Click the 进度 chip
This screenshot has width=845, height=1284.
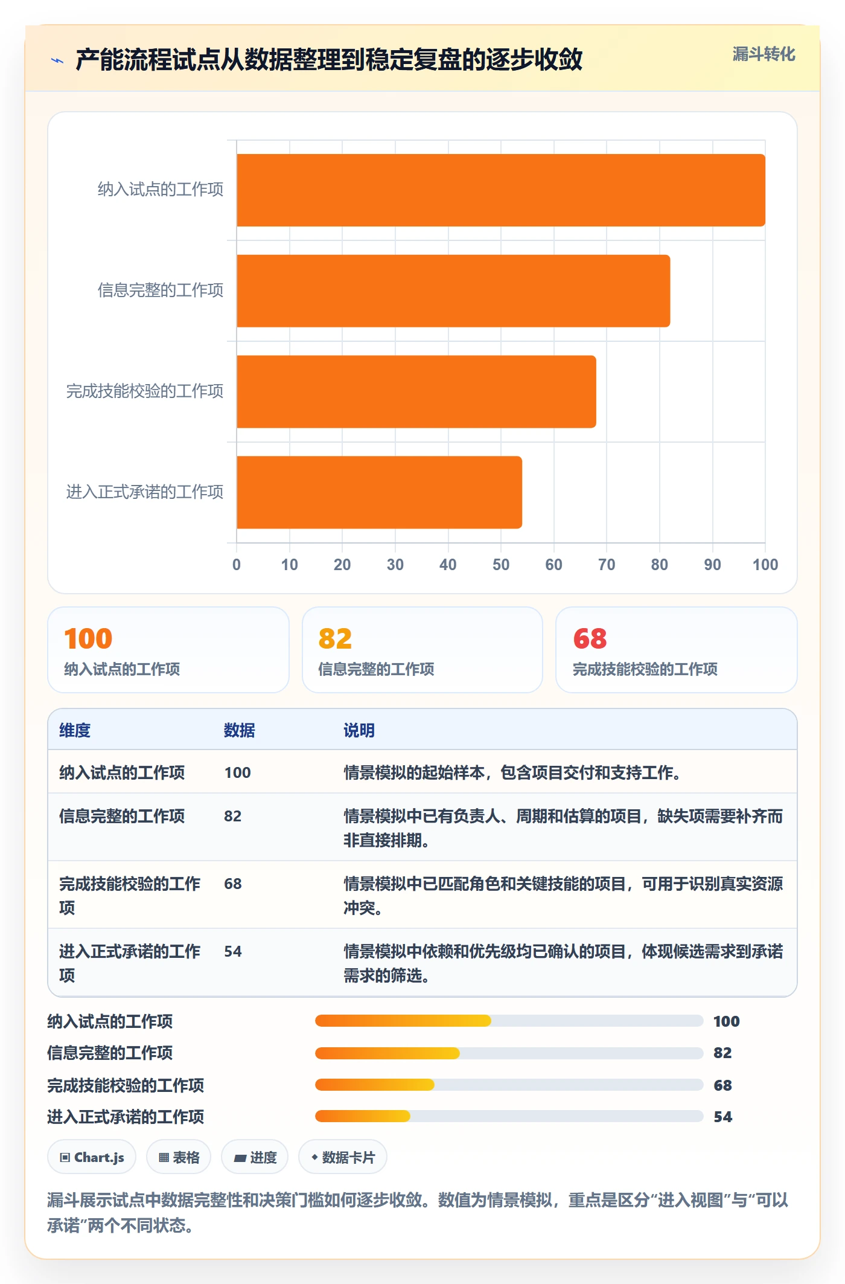coord(255,1157)
